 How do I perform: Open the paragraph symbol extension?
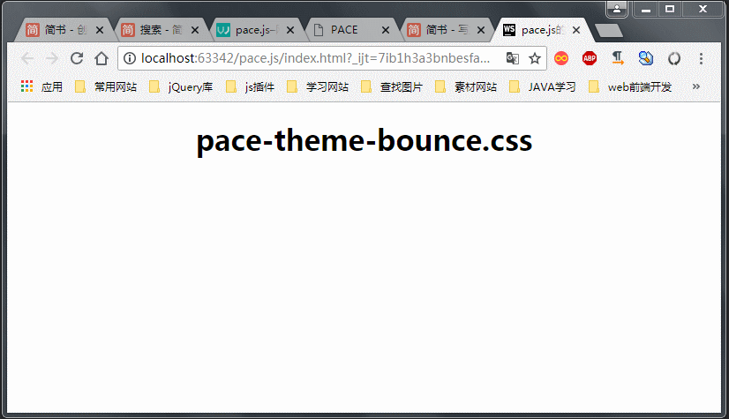(x=618, y=58)
